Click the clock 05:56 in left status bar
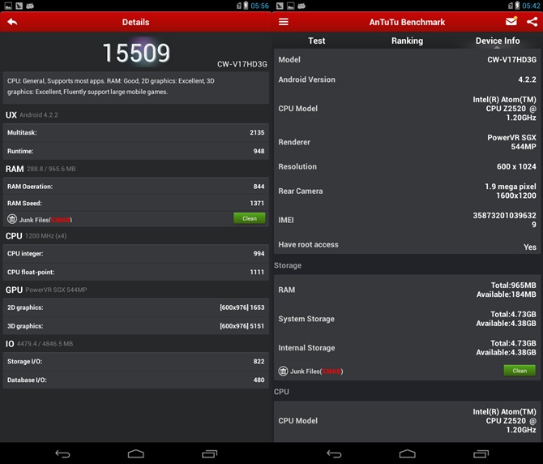The width and height of the screenshot is (543, 464). 259,6
